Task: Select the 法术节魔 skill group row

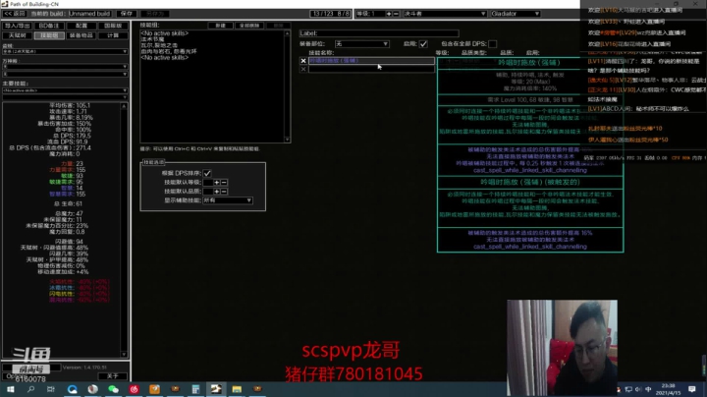Action: tap(152, 39)
